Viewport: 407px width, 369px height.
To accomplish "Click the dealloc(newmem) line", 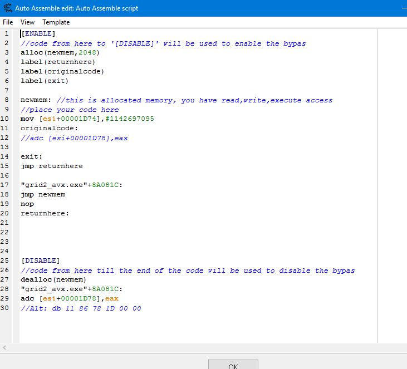I will coord(53,279).
